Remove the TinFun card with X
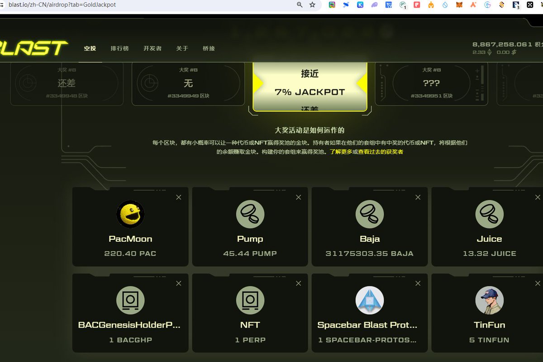This screenshot has height=362, width=543. tap(538, 283)
